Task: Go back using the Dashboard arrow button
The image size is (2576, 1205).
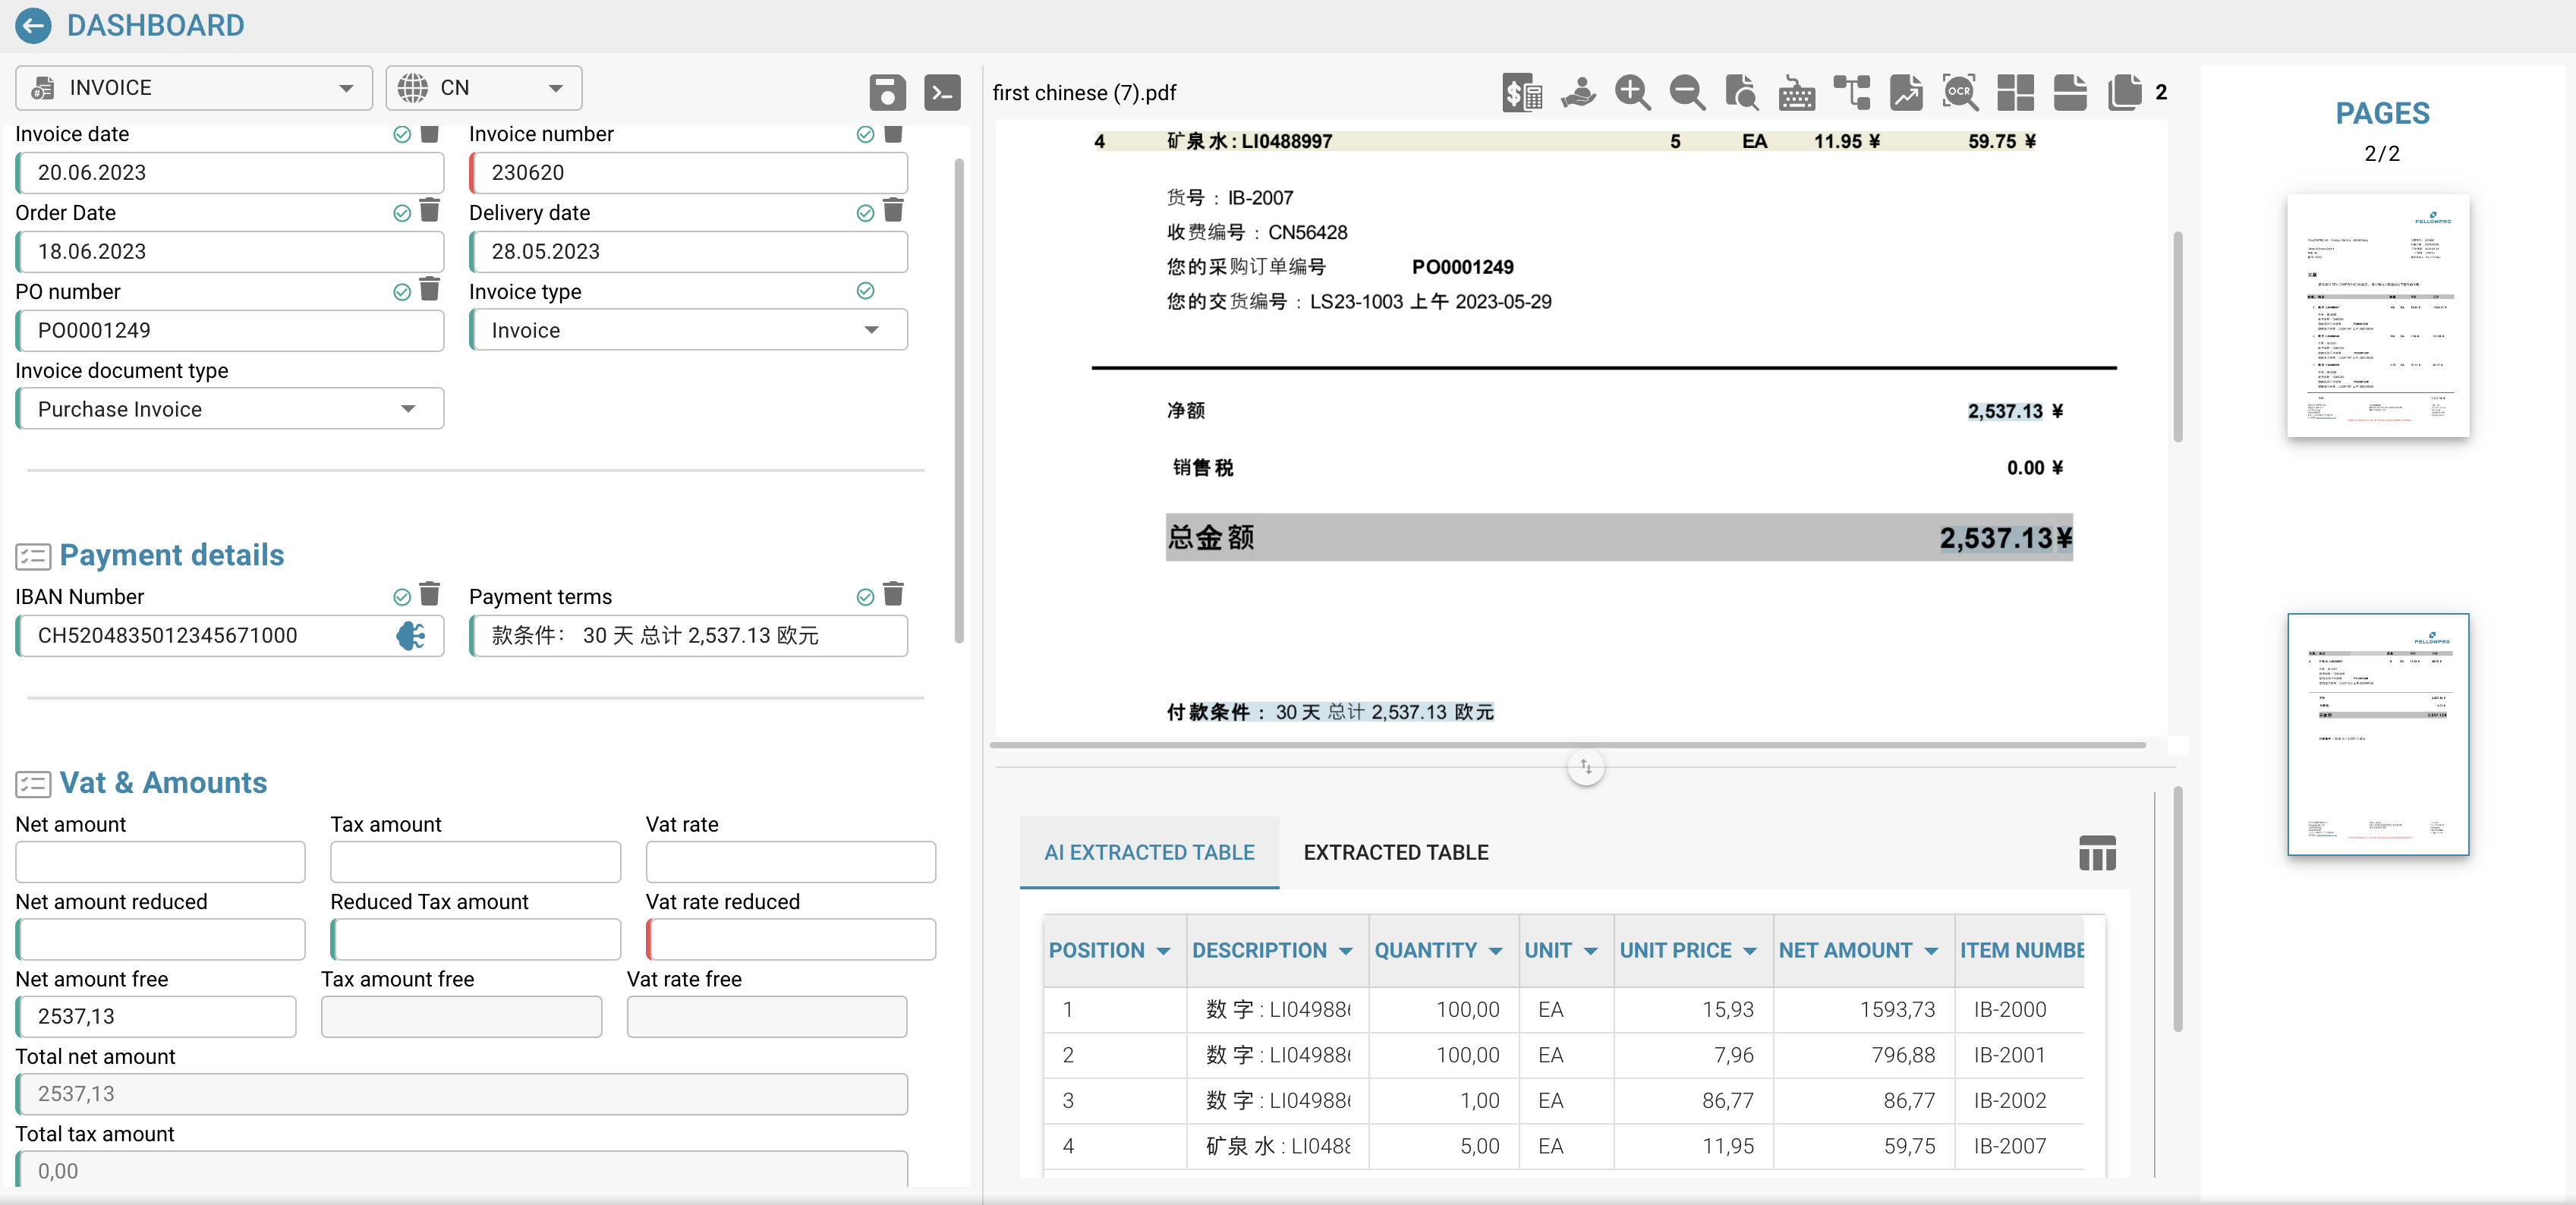Action: (33, 25)
